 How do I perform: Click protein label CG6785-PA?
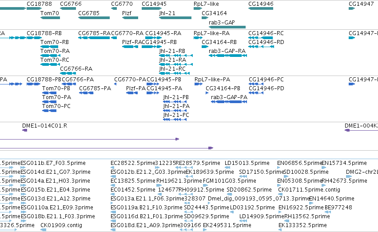pos(95,88)
